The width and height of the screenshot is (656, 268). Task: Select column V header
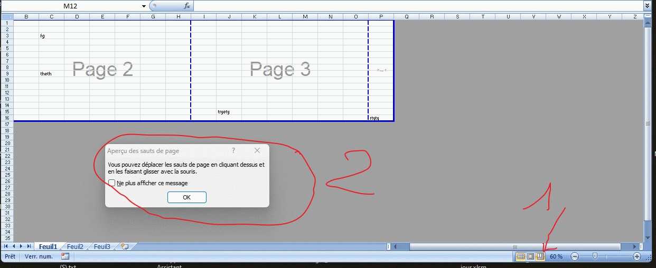(533, 16)
